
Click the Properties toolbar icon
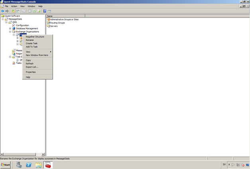[30, 11]
